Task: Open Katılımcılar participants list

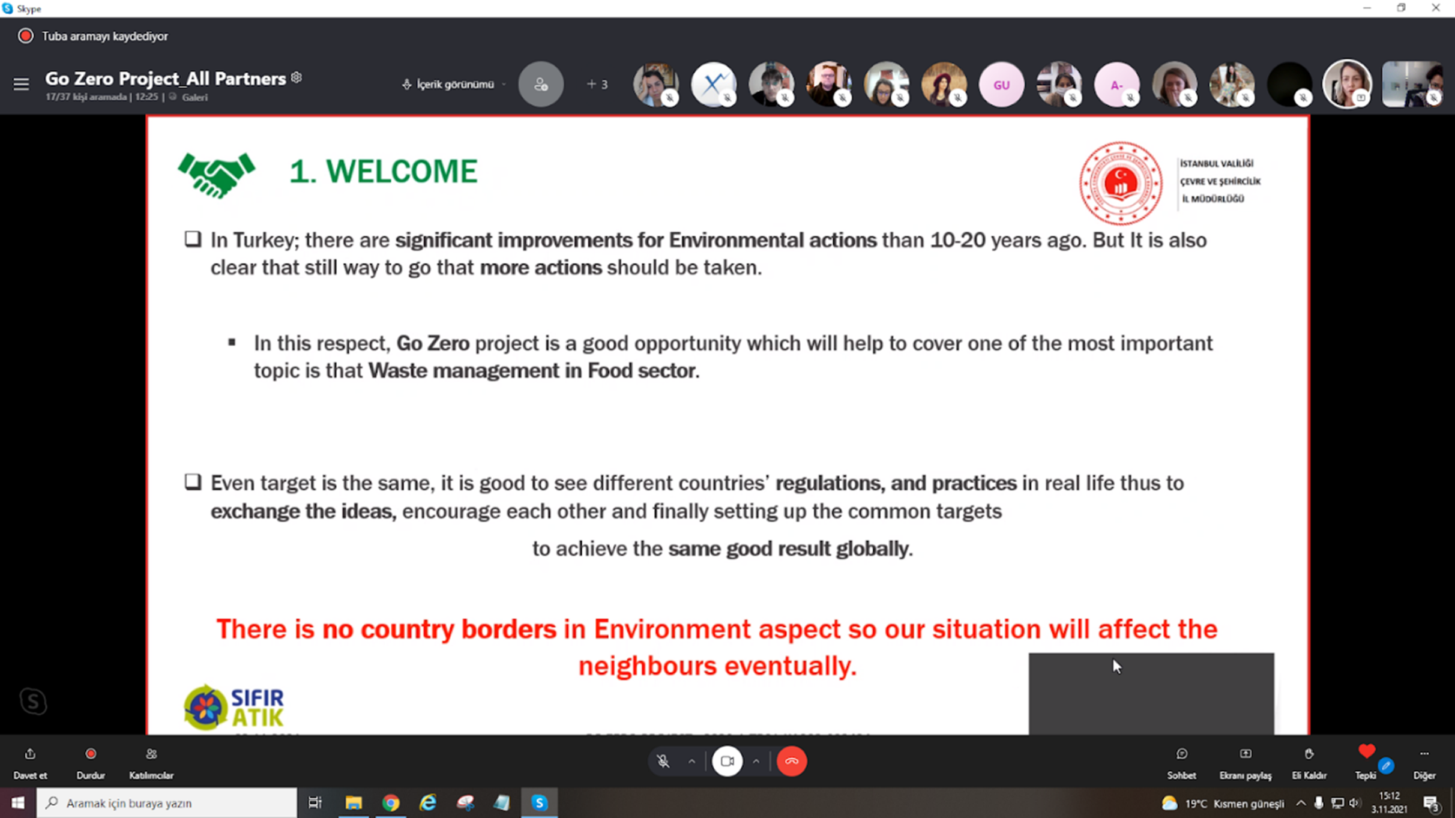Action: 151,754
